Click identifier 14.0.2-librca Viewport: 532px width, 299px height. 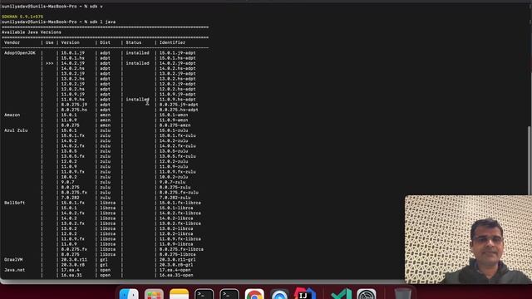[176, 218]
